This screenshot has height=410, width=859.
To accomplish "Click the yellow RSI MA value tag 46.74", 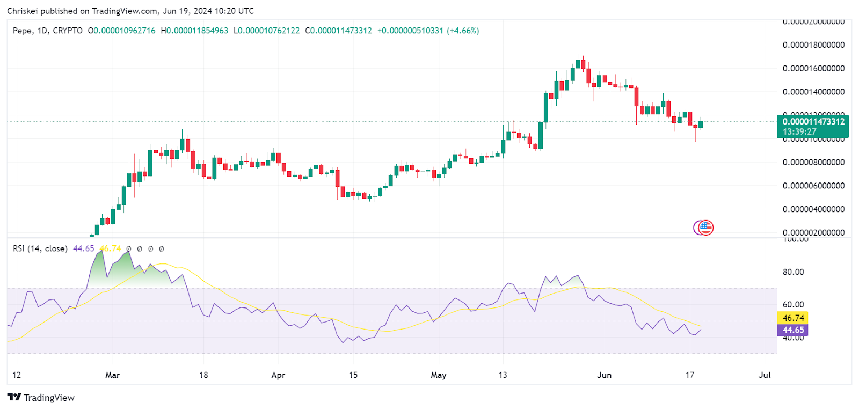I will tap(793, 318).
